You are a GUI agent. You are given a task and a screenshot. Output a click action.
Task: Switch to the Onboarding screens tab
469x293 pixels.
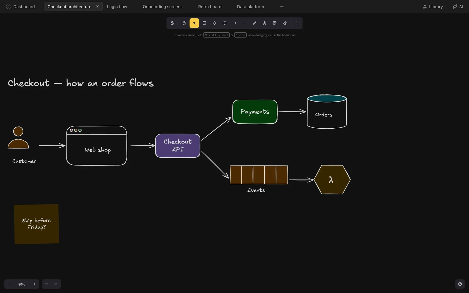163,6
